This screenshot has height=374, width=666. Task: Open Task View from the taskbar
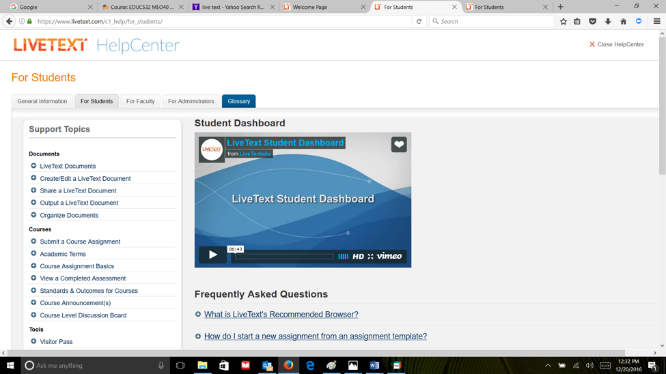point(180,366)
